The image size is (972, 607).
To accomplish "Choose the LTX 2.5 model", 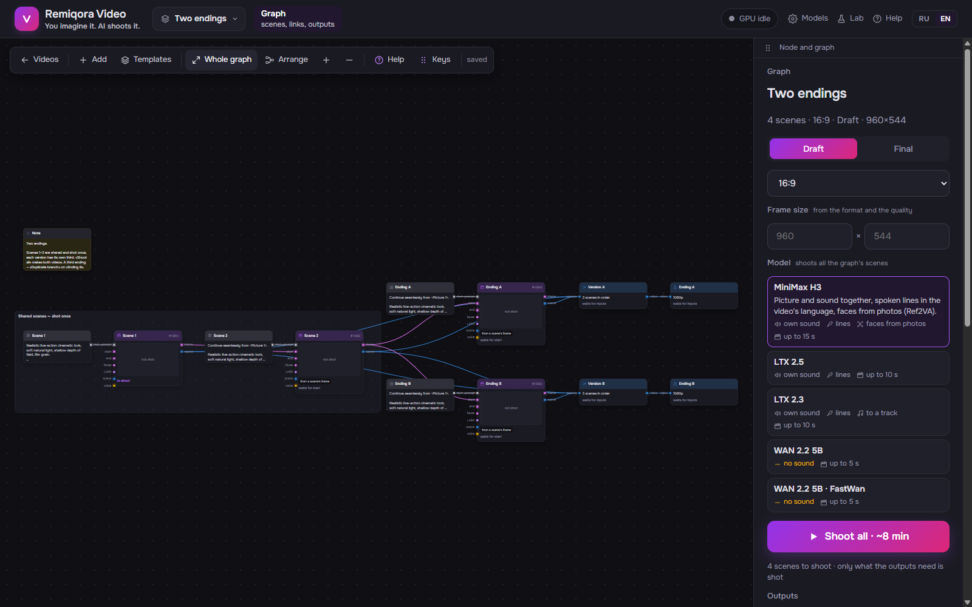I will (x=858, y=368).
